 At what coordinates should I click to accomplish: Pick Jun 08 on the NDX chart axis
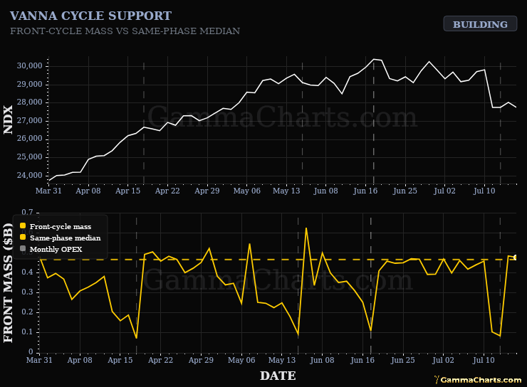tap(325, 191)
